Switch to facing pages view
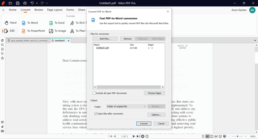Screen dimensions: 258x139 [212, 136]
